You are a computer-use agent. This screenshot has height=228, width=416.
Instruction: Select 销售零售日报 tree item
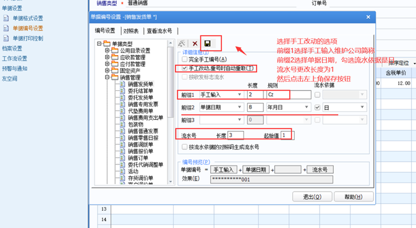pos(143,138)
